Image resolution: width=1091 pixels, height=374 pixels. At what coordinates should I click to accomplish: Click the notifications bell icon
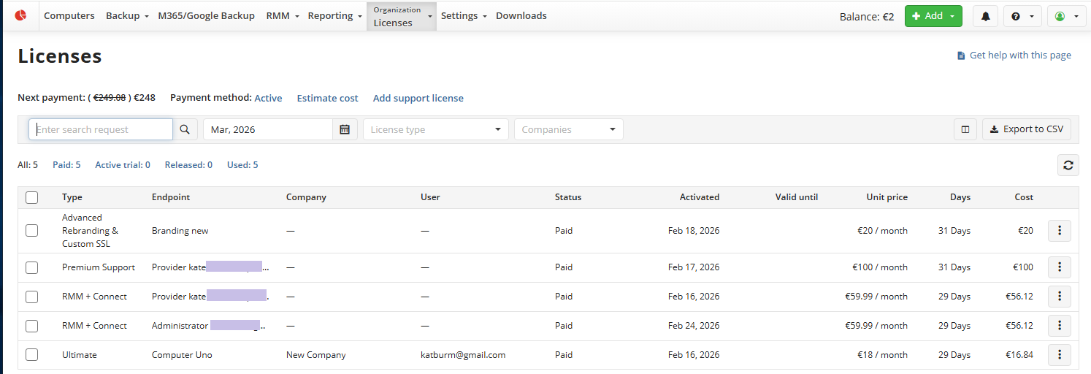[985, 16]
